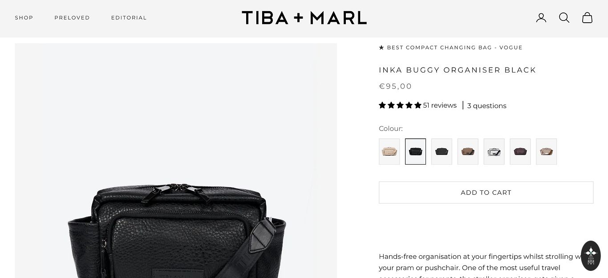View the 51 reviews link
The image size is (608, 278).
(x=440, y=105)
